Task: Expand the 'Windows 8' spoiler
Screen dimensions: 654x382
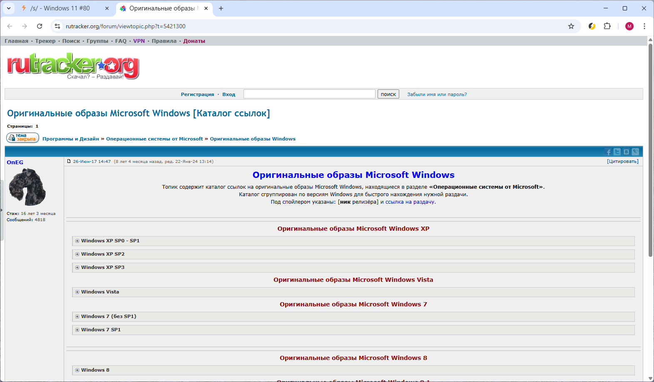Action: pyautogui.click(x=353, y=370)
